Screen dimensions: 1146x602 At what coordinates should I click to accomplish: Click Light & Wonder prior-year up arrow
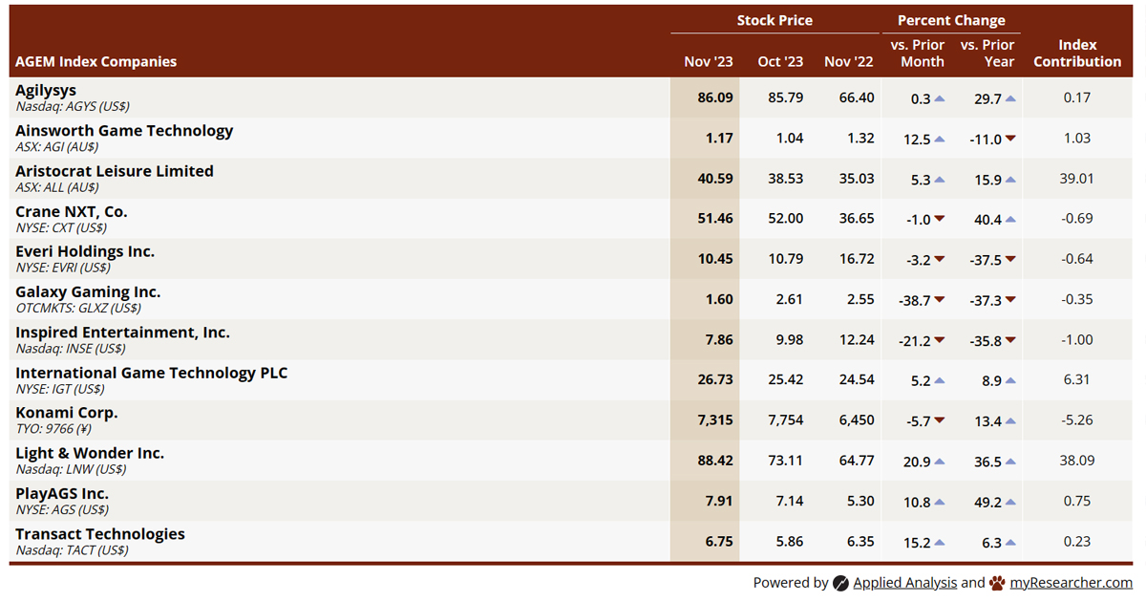click(1010, 462)
